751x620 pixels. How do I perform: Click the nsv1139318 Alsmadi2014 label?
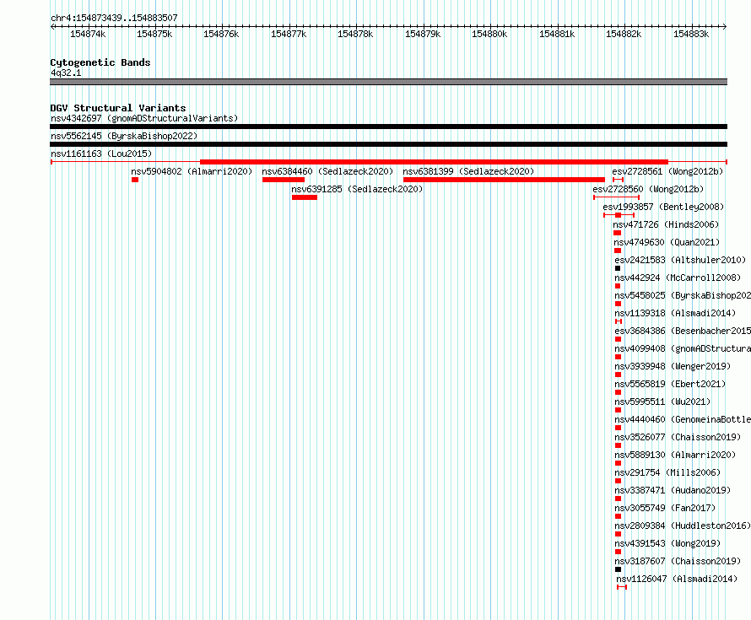coord(675,313)
